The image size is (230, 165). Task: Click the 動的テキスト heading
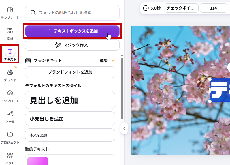37,149
